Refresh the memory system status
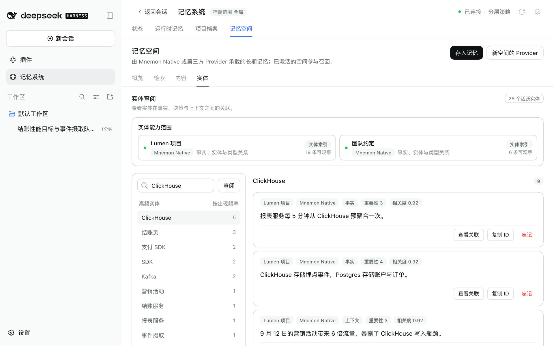 [x=522, y=12]
